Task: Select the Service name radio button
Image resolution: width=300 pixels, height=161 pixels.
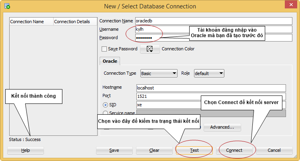Action: point(105,113)
